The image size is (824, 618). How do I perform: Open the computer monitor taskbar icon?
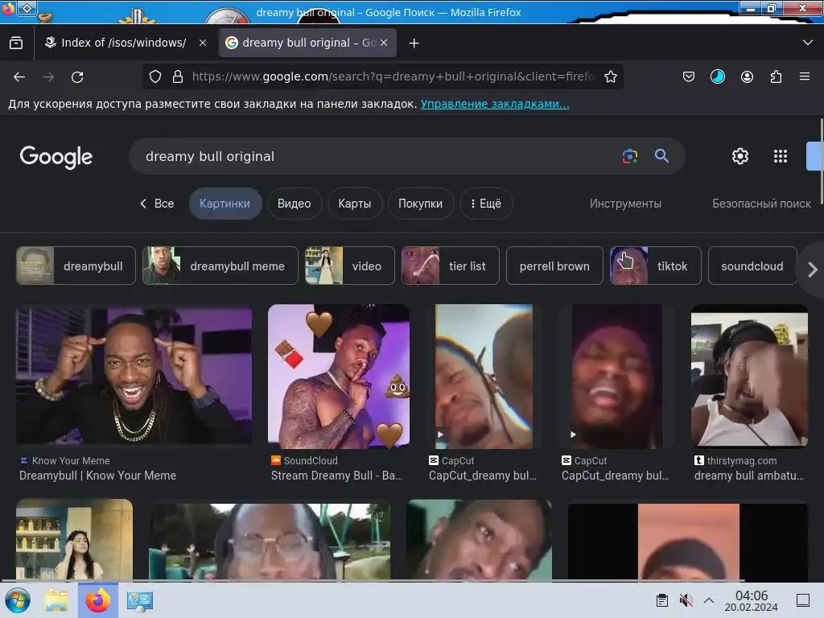click(x=140, y=600)
